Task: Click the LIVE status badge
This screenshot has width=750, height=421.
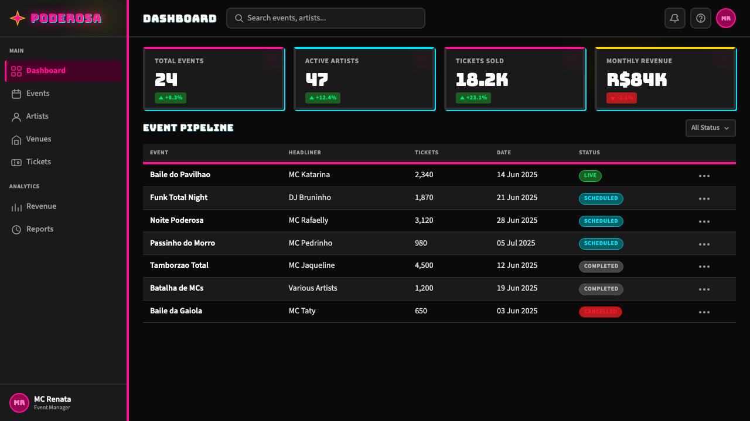Action: click(x=590, y=175)
